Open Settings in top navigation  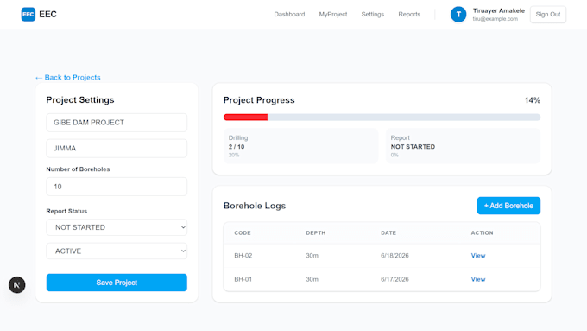[373, 14]
